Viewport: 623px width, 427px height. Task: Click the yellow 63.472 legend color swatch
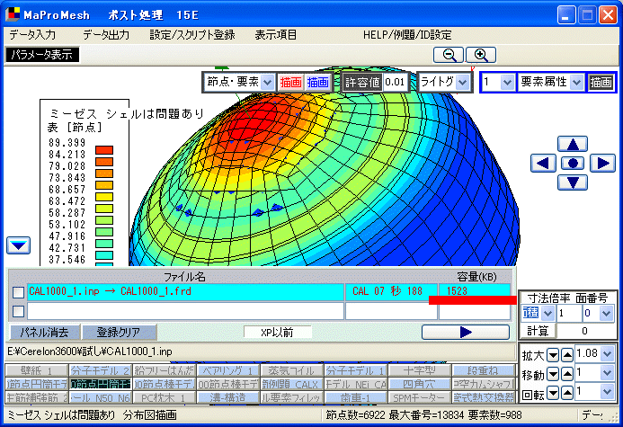click(104, 197)
